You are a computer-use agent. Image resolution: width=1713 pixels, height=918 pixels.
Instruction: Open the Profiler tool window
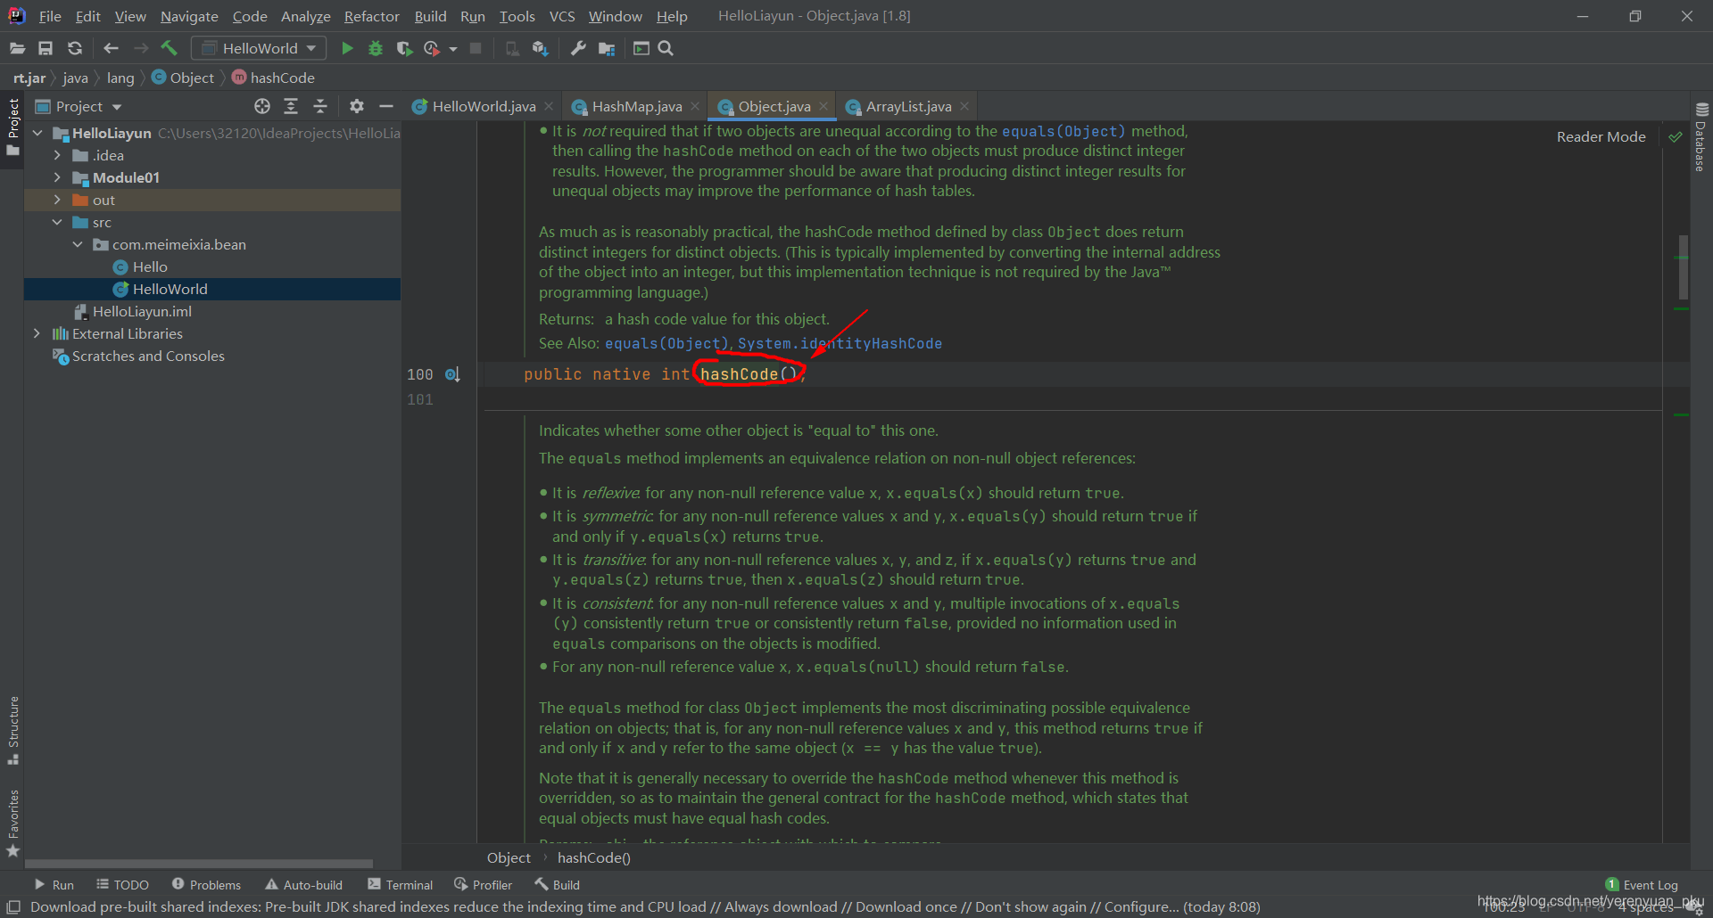pos(483,885)
